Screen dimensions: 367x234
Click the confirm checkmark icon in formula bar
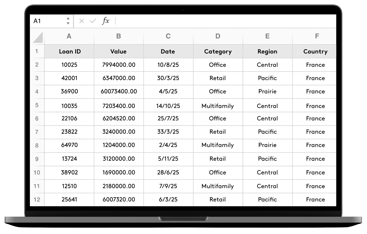click(93, 21)
